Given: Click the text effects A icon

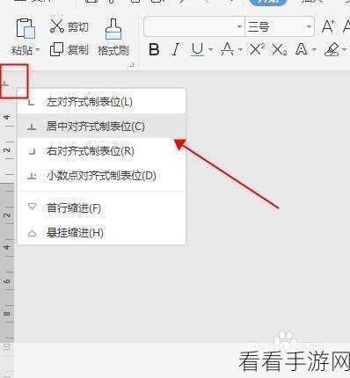Looking at the screenshot, I should pos(302,49).
